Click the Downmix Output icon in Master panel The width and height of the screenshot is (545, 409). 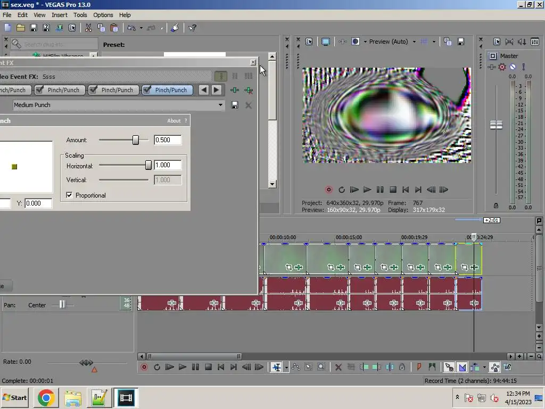(x=509, y=42)
